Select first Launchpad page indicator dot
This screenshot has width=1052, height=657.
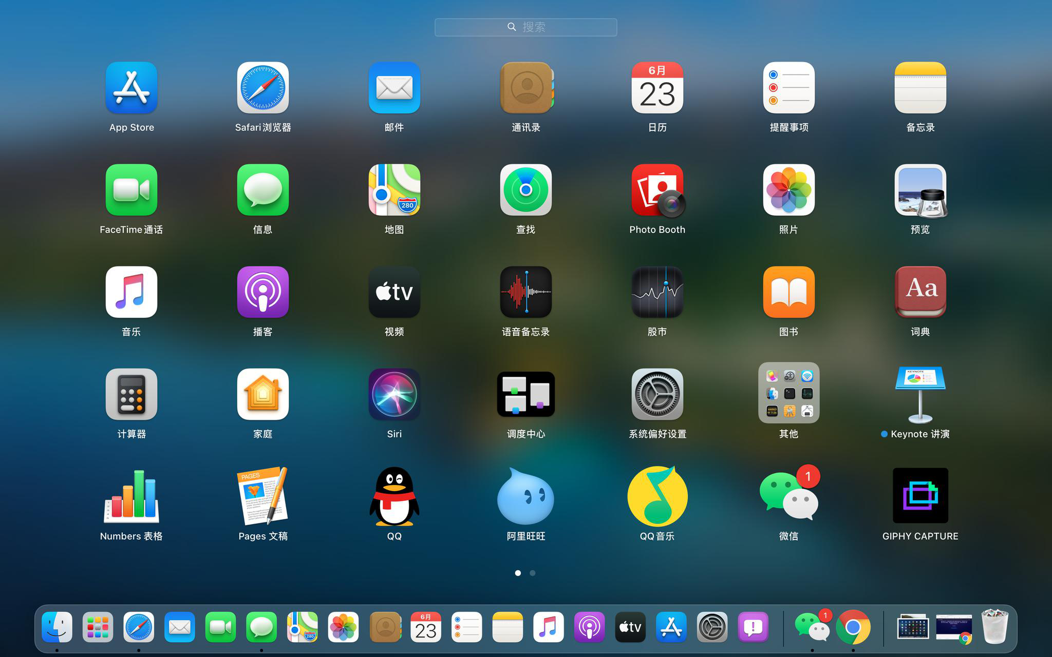click(x=517, y=573)
